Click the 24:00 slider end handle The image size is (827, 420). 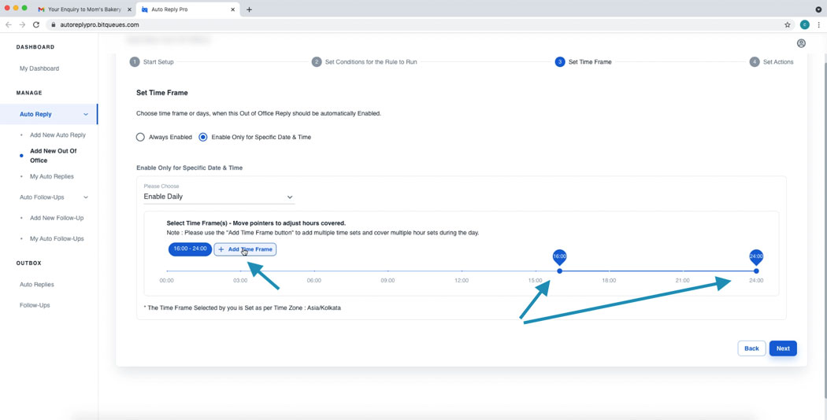(x=756, y=271)
